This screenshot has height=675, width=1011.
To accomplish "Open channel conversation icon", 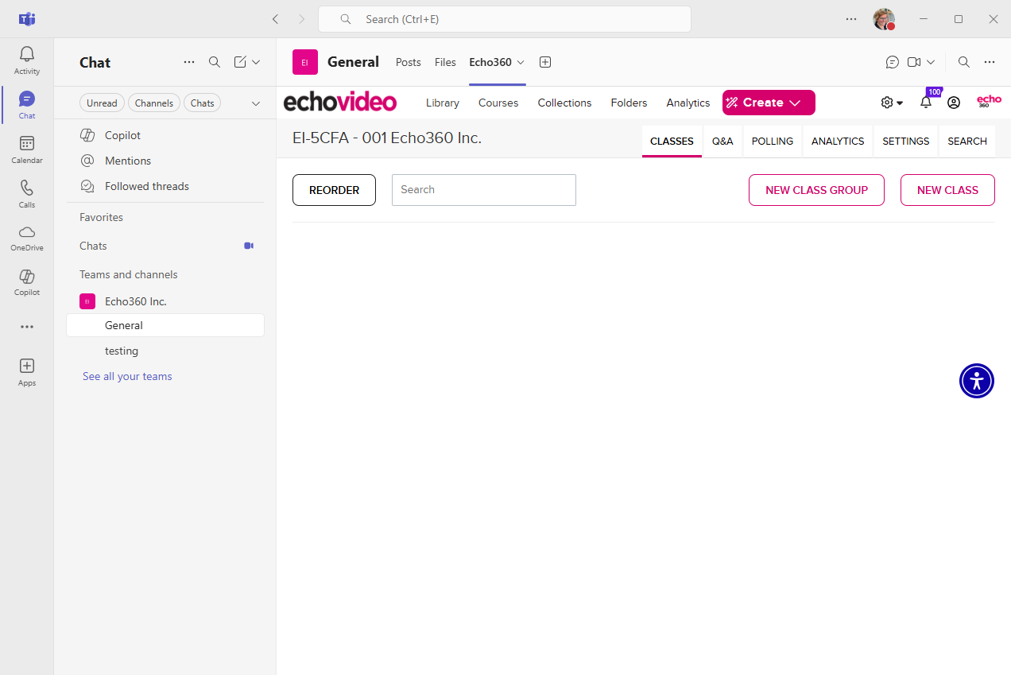I will (x=893, y=62).
